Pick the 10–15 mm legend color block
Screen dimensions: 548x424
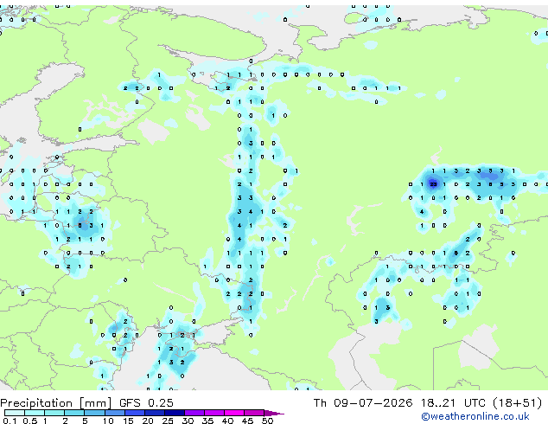coord(114,413)
